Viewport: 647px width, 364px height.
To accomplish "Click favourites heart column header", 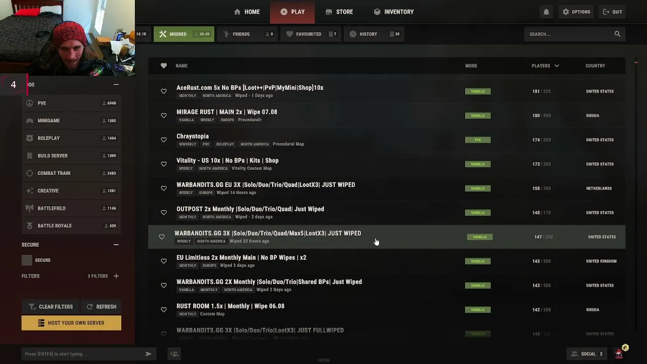I will click(x=164, y=66).
